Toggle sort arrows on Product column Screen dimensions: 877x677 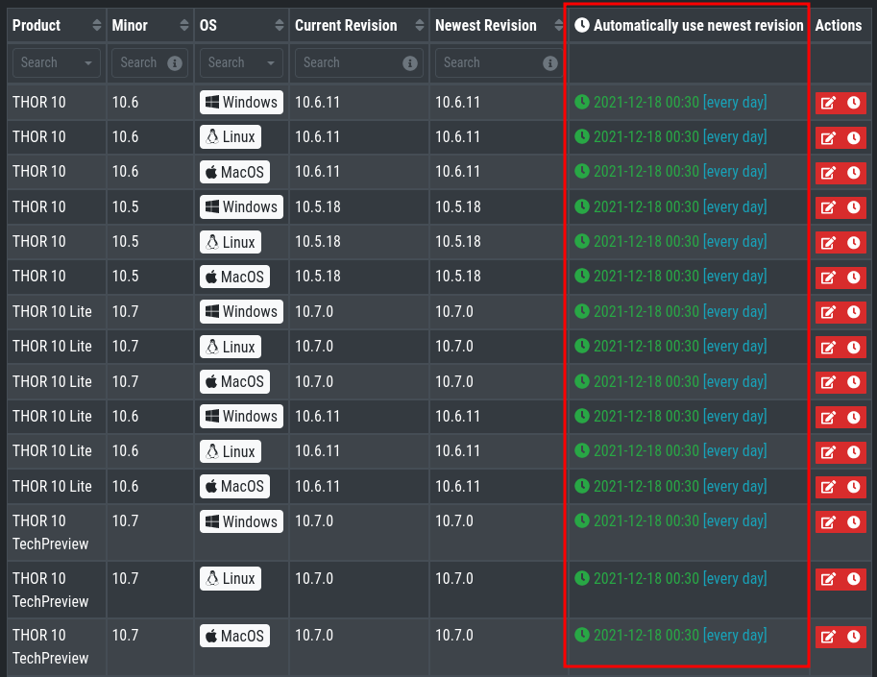pos(96,26)
